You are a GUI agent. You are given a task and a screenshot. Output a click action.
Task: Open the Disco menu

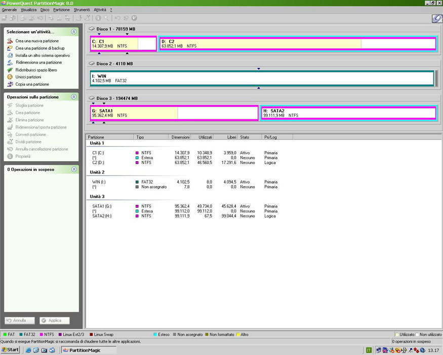pos(45,10)
